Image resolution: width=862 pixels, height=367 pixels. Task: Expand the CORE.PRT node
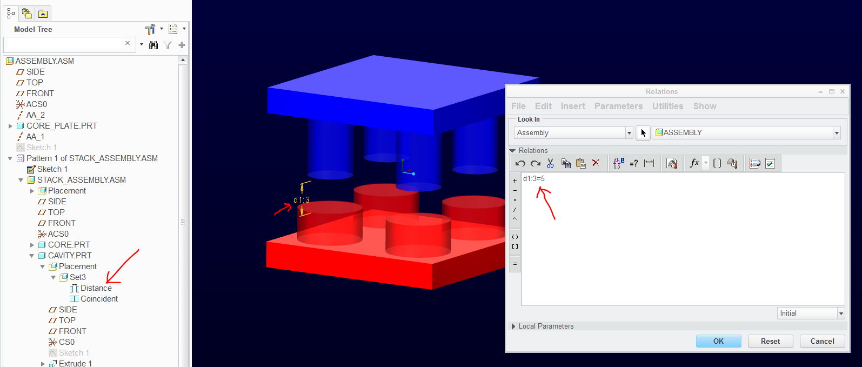tap(32, 245)
